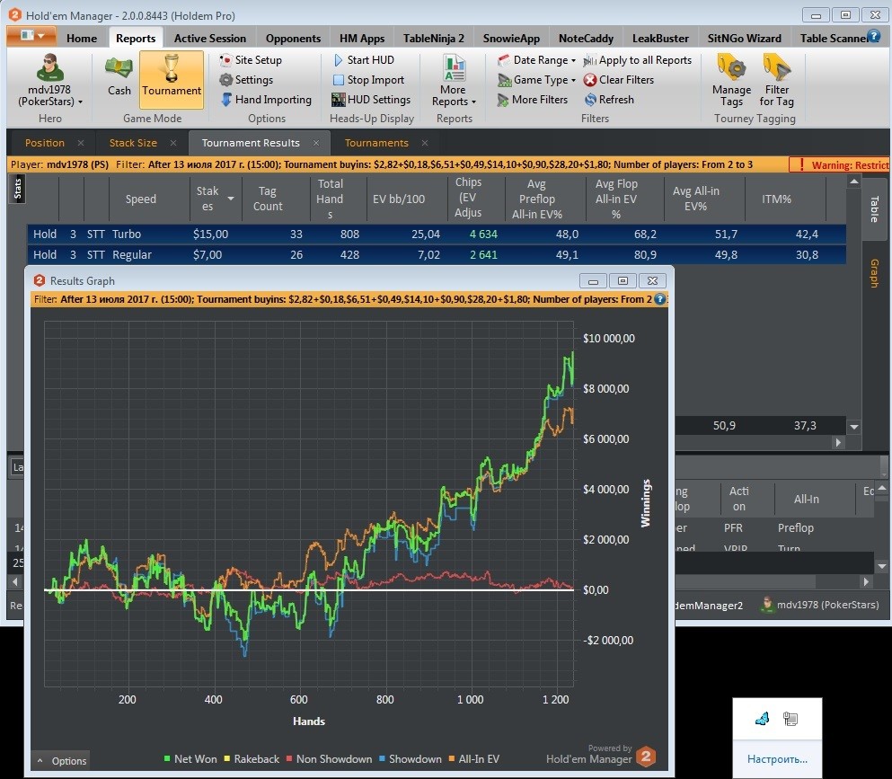Click the Настроить link in tray popup

point(777,759)
